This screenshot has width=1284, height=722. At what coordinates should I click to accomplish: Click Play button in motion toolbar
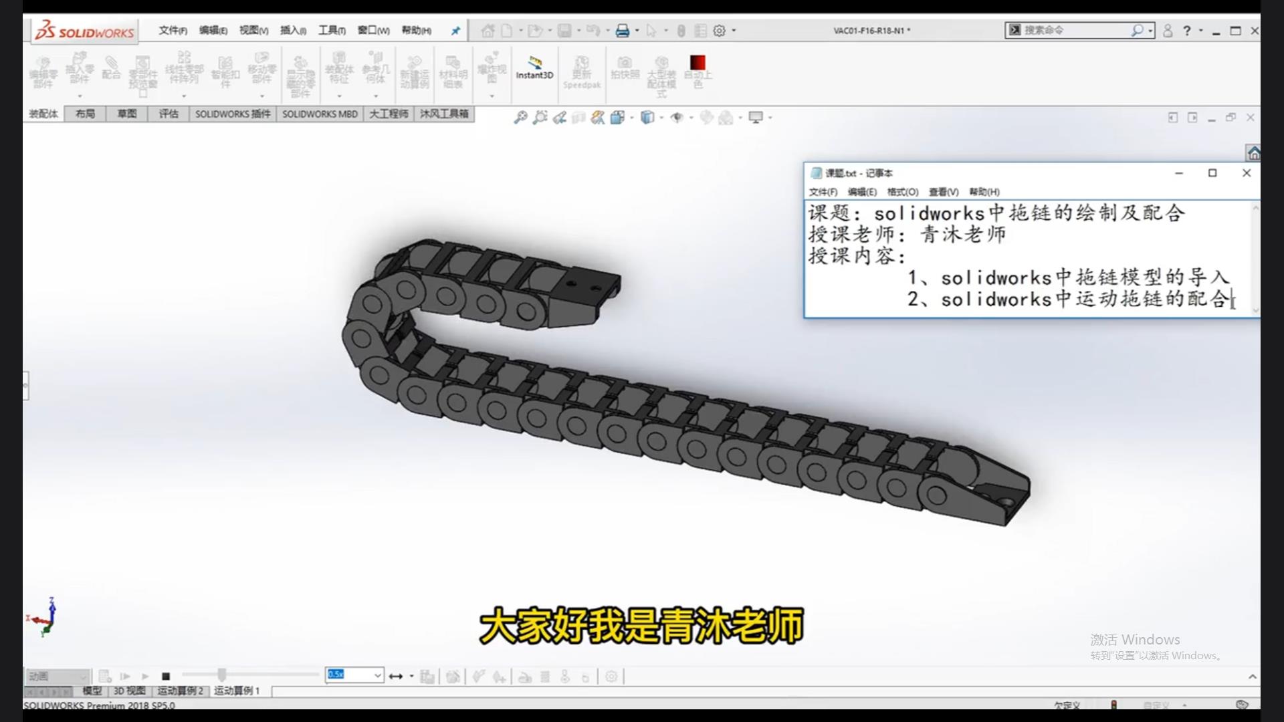(145, 677)
